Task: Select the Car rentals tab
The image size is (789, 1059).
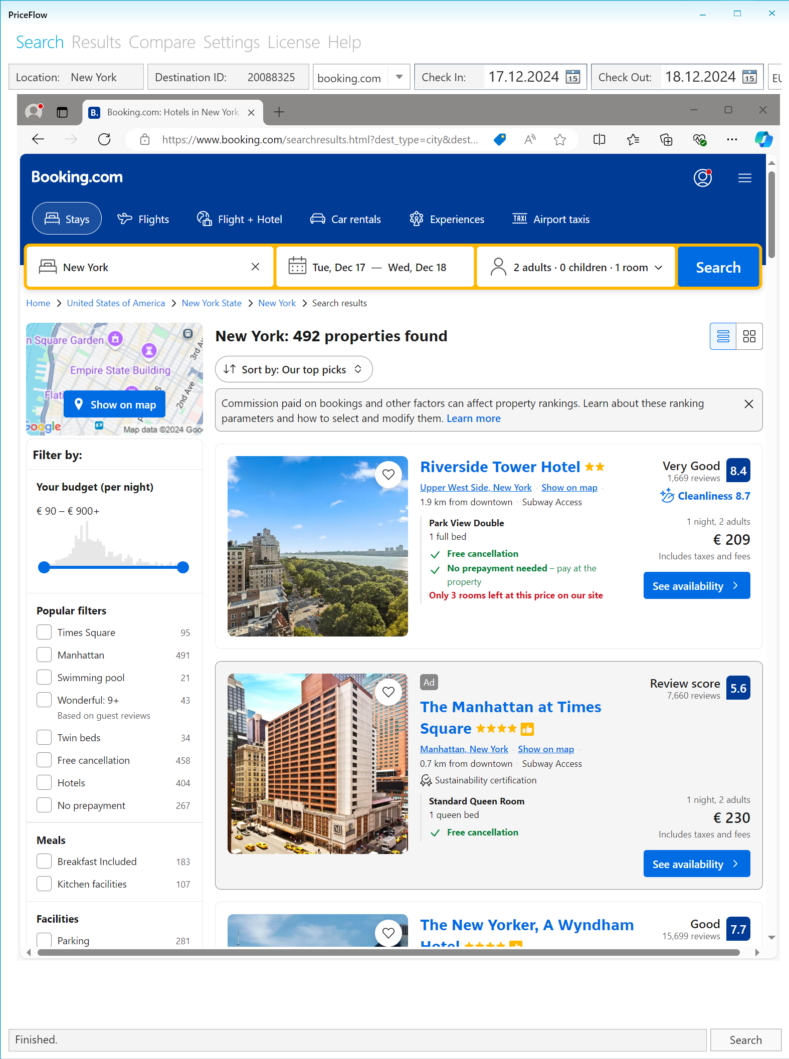Action: (x=345, y=219)
